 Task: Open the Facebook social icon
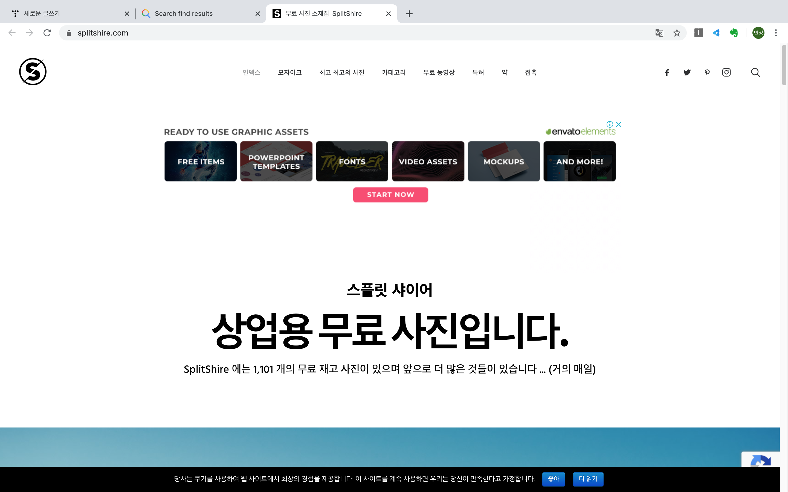(667, 72)
